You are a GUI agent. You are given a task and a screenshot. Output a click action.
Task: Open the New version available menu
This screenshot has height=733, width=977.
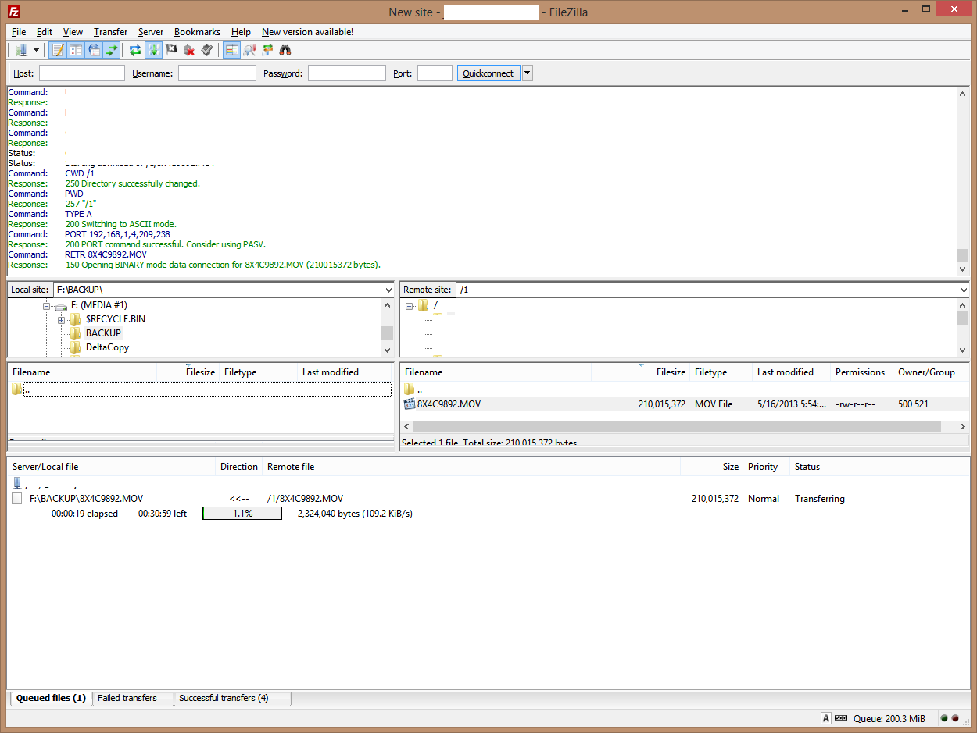click(x=307, y=32)
